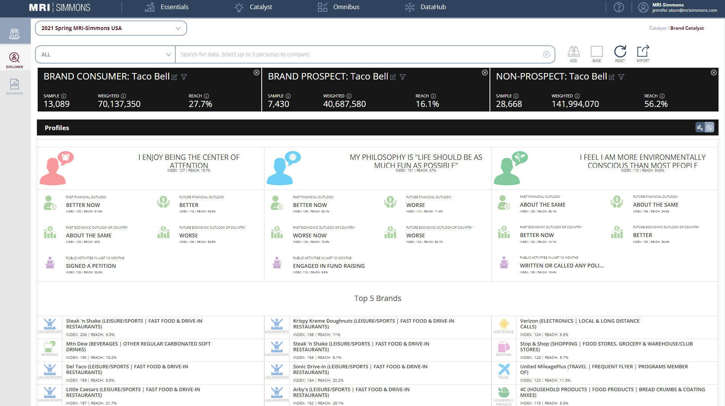Open the Little Caesars brand row
Screen dimensions: 725x406
(151, 395)
